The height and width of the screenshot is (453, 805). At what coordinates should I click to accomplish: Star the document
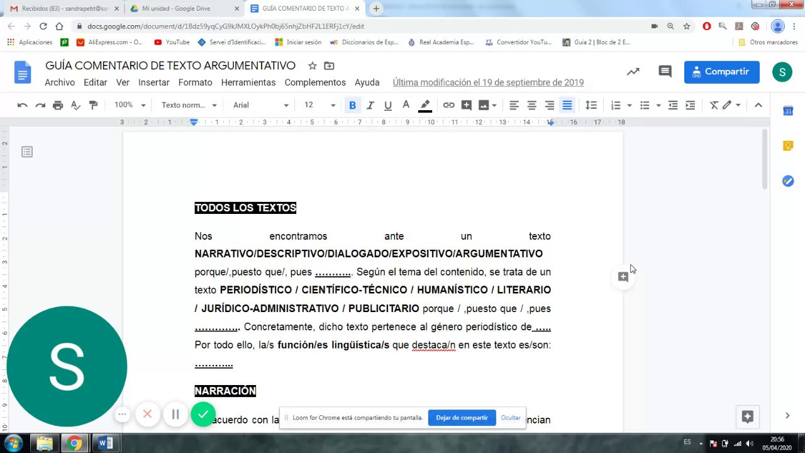(313, 66)
